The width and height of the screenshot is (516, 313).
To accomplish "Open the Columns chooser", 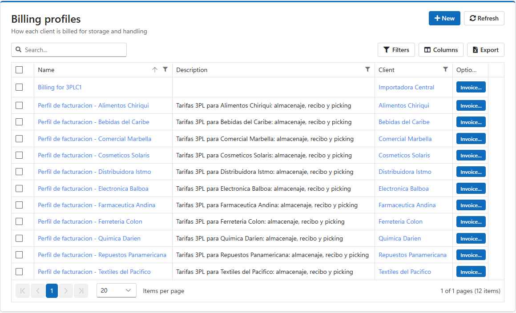I will 441,50.
